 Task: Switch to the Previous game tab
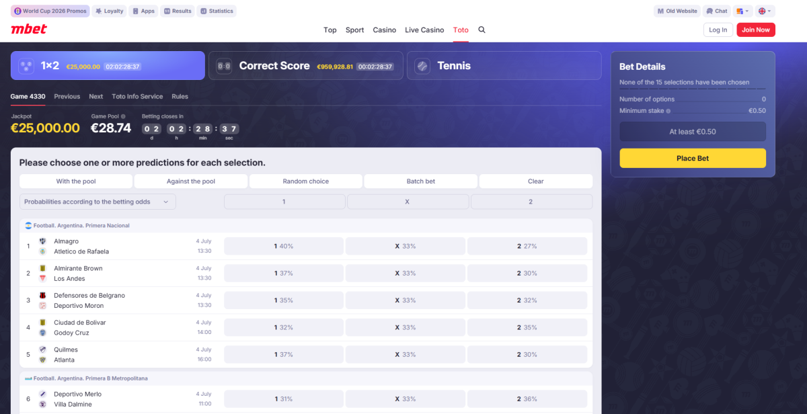coord(67,96)
